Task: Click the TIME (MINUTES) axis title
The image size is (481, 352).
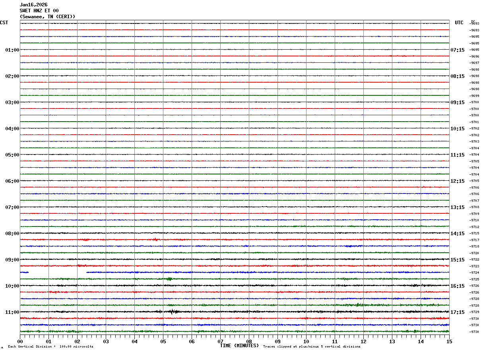Action: (x=239, y=346)
